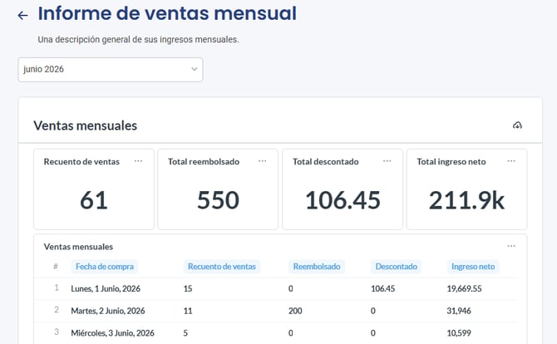The height and width of the screenshot is (344, 557).
Task: Click the Informe de ventas mensual heading
Action: pyautogui.click(x=167, y=13)
